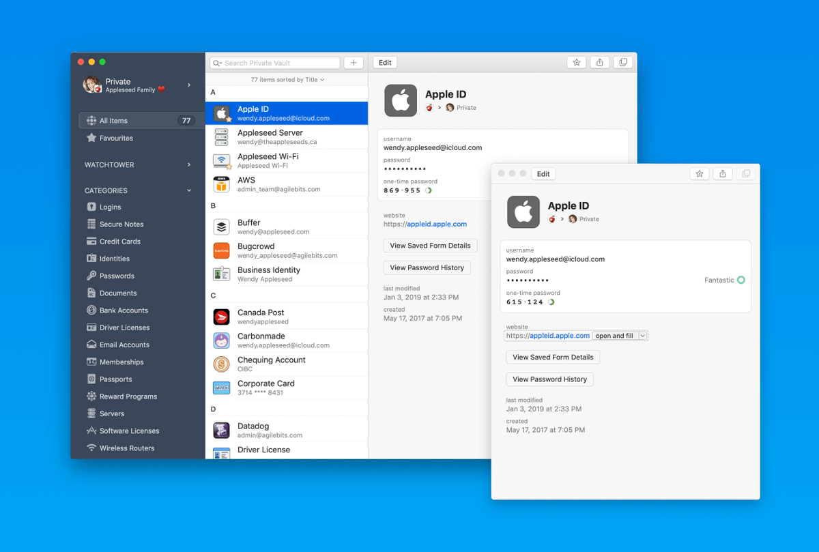Viewport: 819px width, 552px height.
Task: Click the Servers category icon
Action: (91, 413)
